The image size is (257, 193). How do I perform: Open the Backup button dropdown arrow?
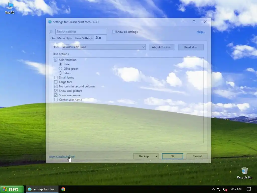(x=157, y=156)
